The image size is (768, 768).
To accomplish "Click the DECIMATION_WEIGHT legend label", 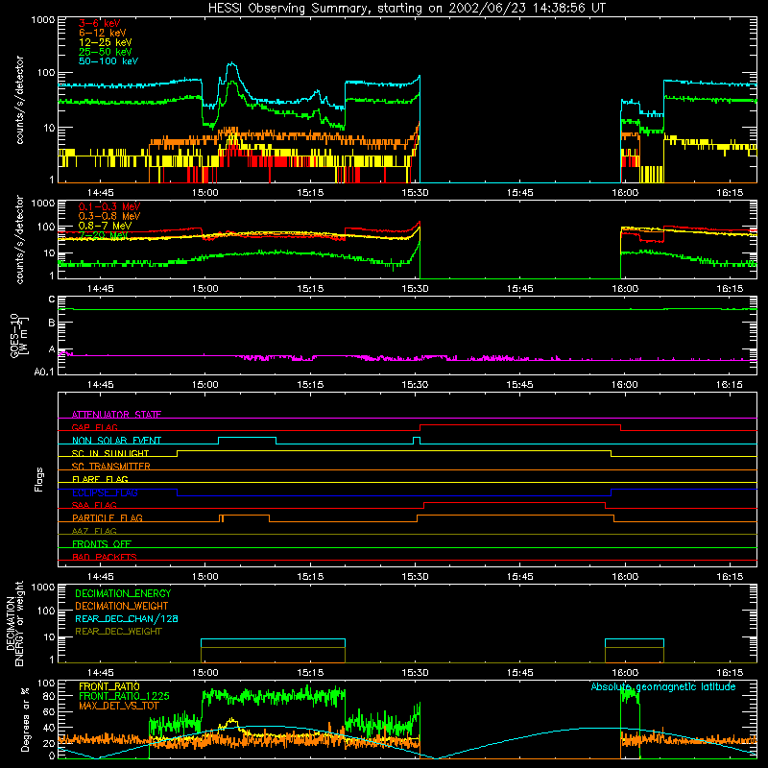I will click(122, 606).
